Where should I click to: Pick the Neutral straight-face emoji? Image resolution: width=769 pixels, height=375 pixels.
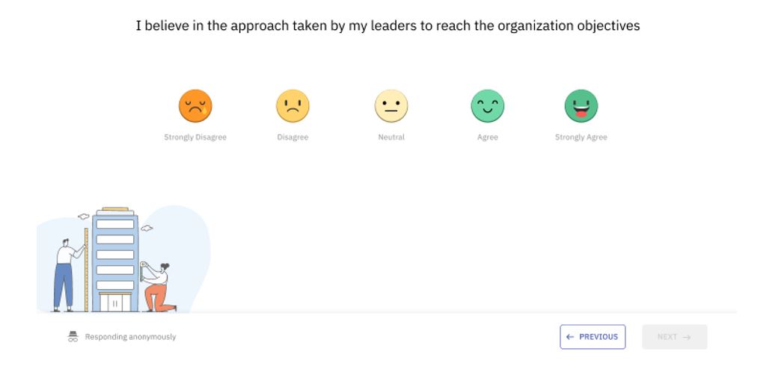391,106
